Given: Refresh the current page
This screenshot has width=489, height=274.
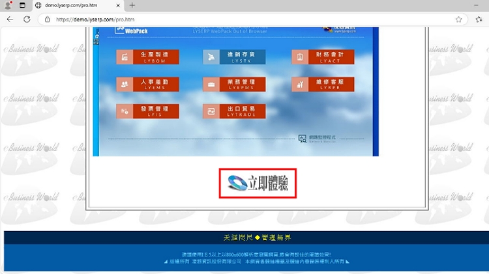Looking at the screenshot, I should tap(27, 20).
